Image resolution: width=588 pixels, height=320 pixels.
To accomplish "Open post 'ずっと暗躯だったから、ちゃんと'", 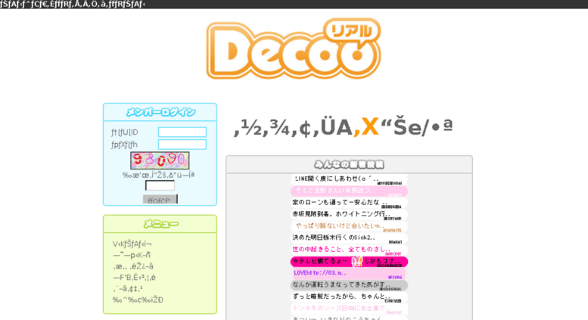I will point(349,297).
